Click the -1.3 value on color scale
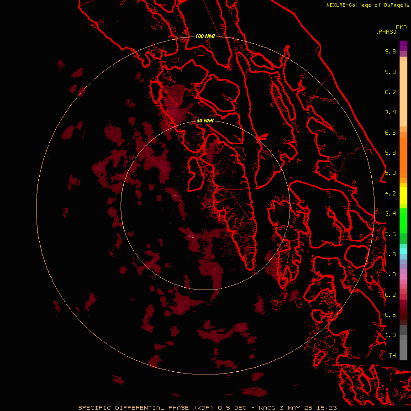This screenshot has height=411, width=411. pyautogui.click(x=389, y=335)
